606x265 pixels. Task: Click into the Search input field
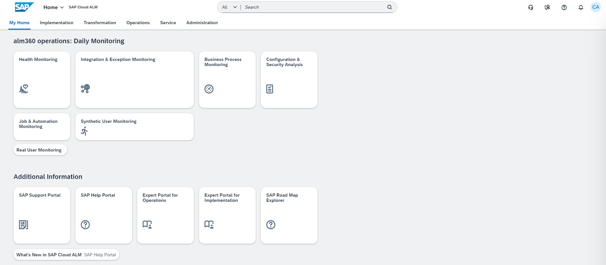click(312, 7)
